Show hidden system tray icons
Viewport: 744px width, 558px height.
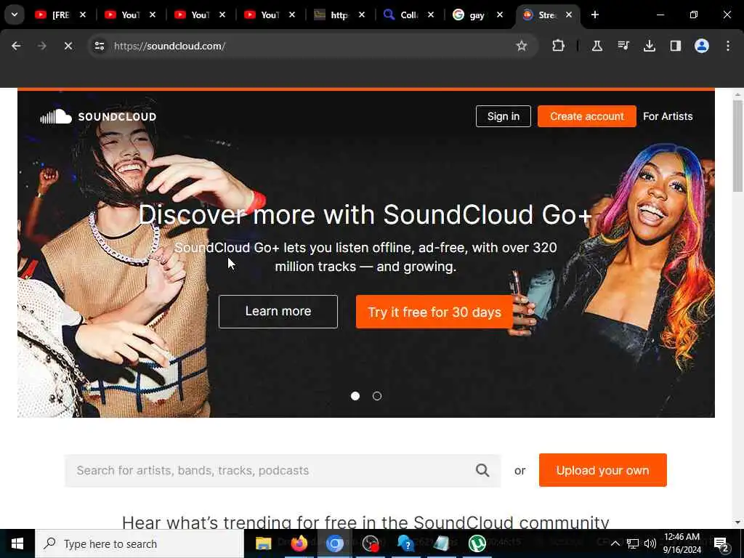click(x=615, y=543)
